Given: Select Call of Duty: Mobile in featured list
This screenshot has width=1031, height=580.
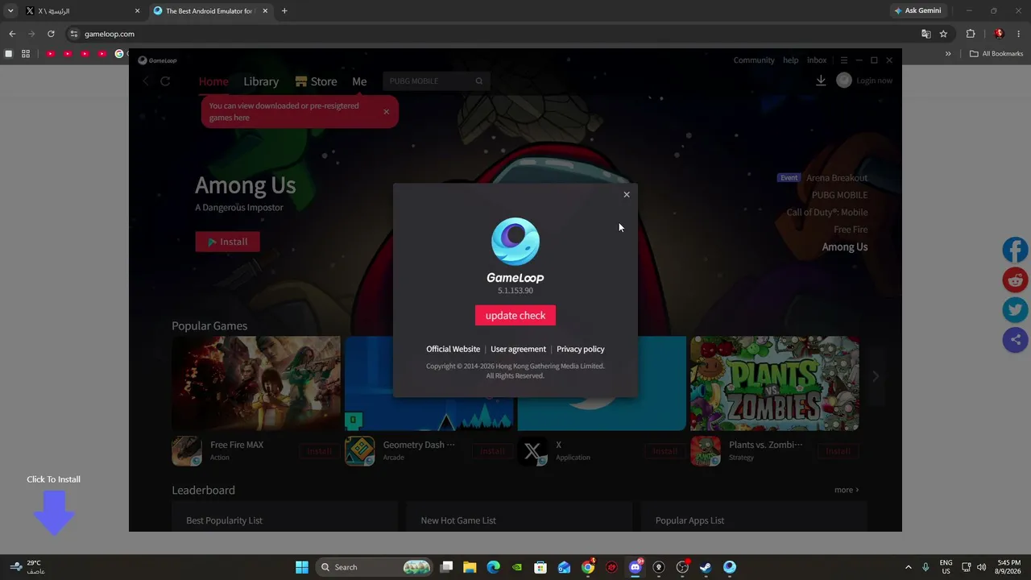Looking at the screenshot, I should pyautogui.click(x=827, y=213).
